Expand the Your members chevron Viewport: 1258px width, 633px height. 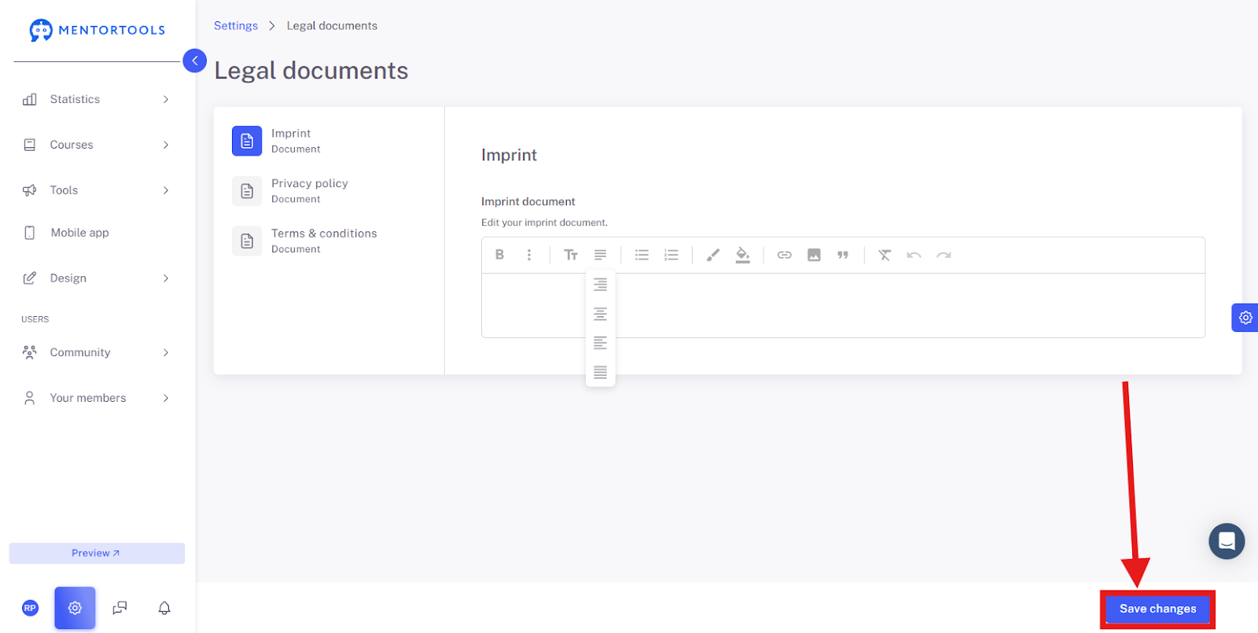(166, 398)
